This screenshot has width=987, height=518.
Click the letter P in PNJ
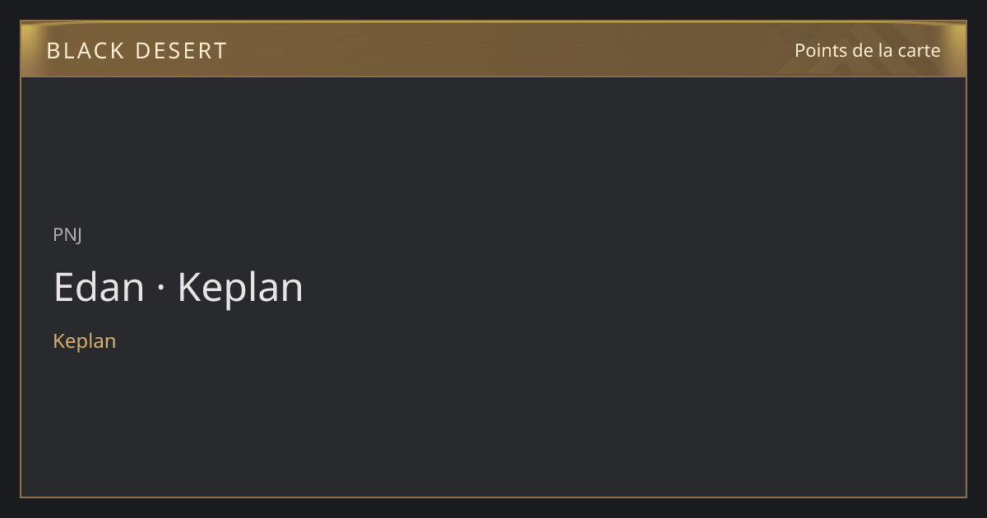tap(58, 234)
